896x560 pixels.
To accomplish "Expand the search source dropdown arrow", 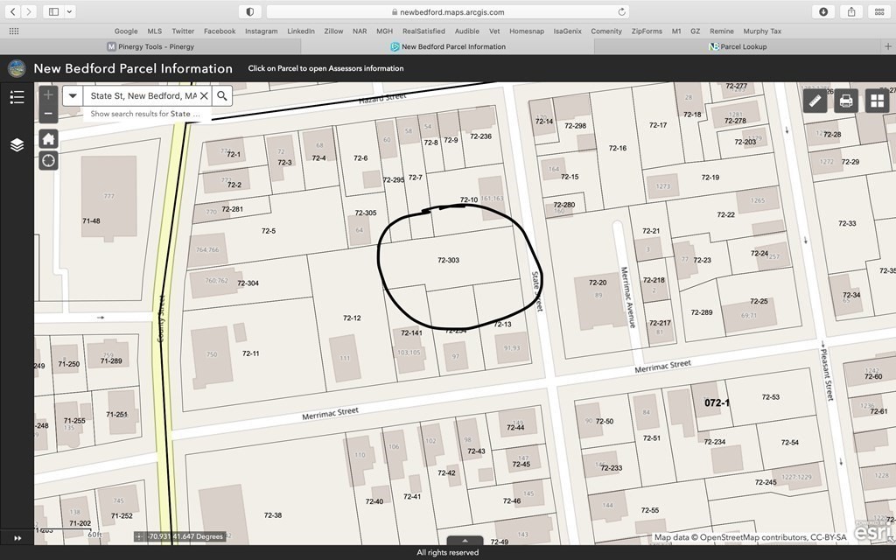I will tap(73, 96).
